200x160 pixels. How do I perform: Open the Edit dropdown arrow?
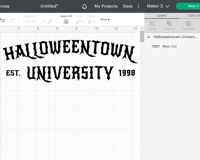(x=82, y=22)
